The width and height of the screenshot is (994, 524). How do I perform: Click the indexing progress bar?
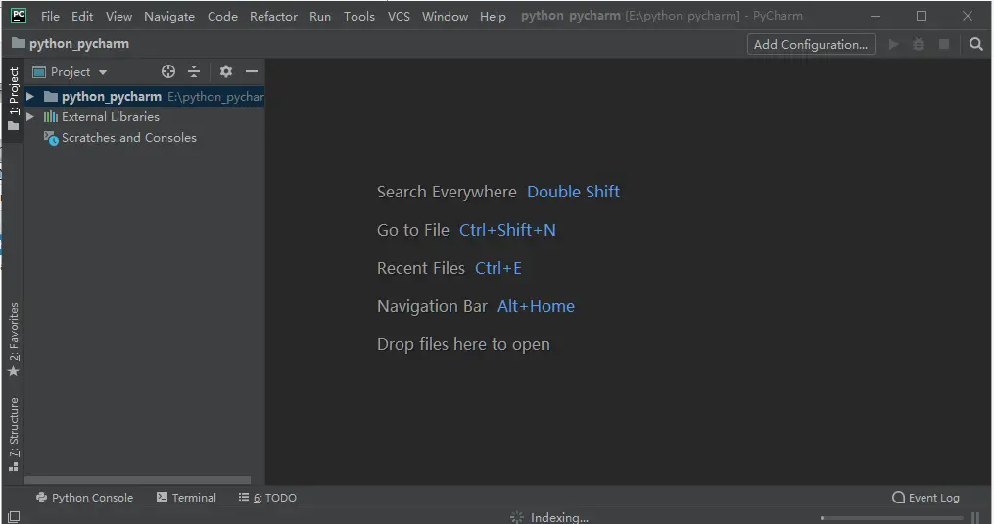coord(892,518)
